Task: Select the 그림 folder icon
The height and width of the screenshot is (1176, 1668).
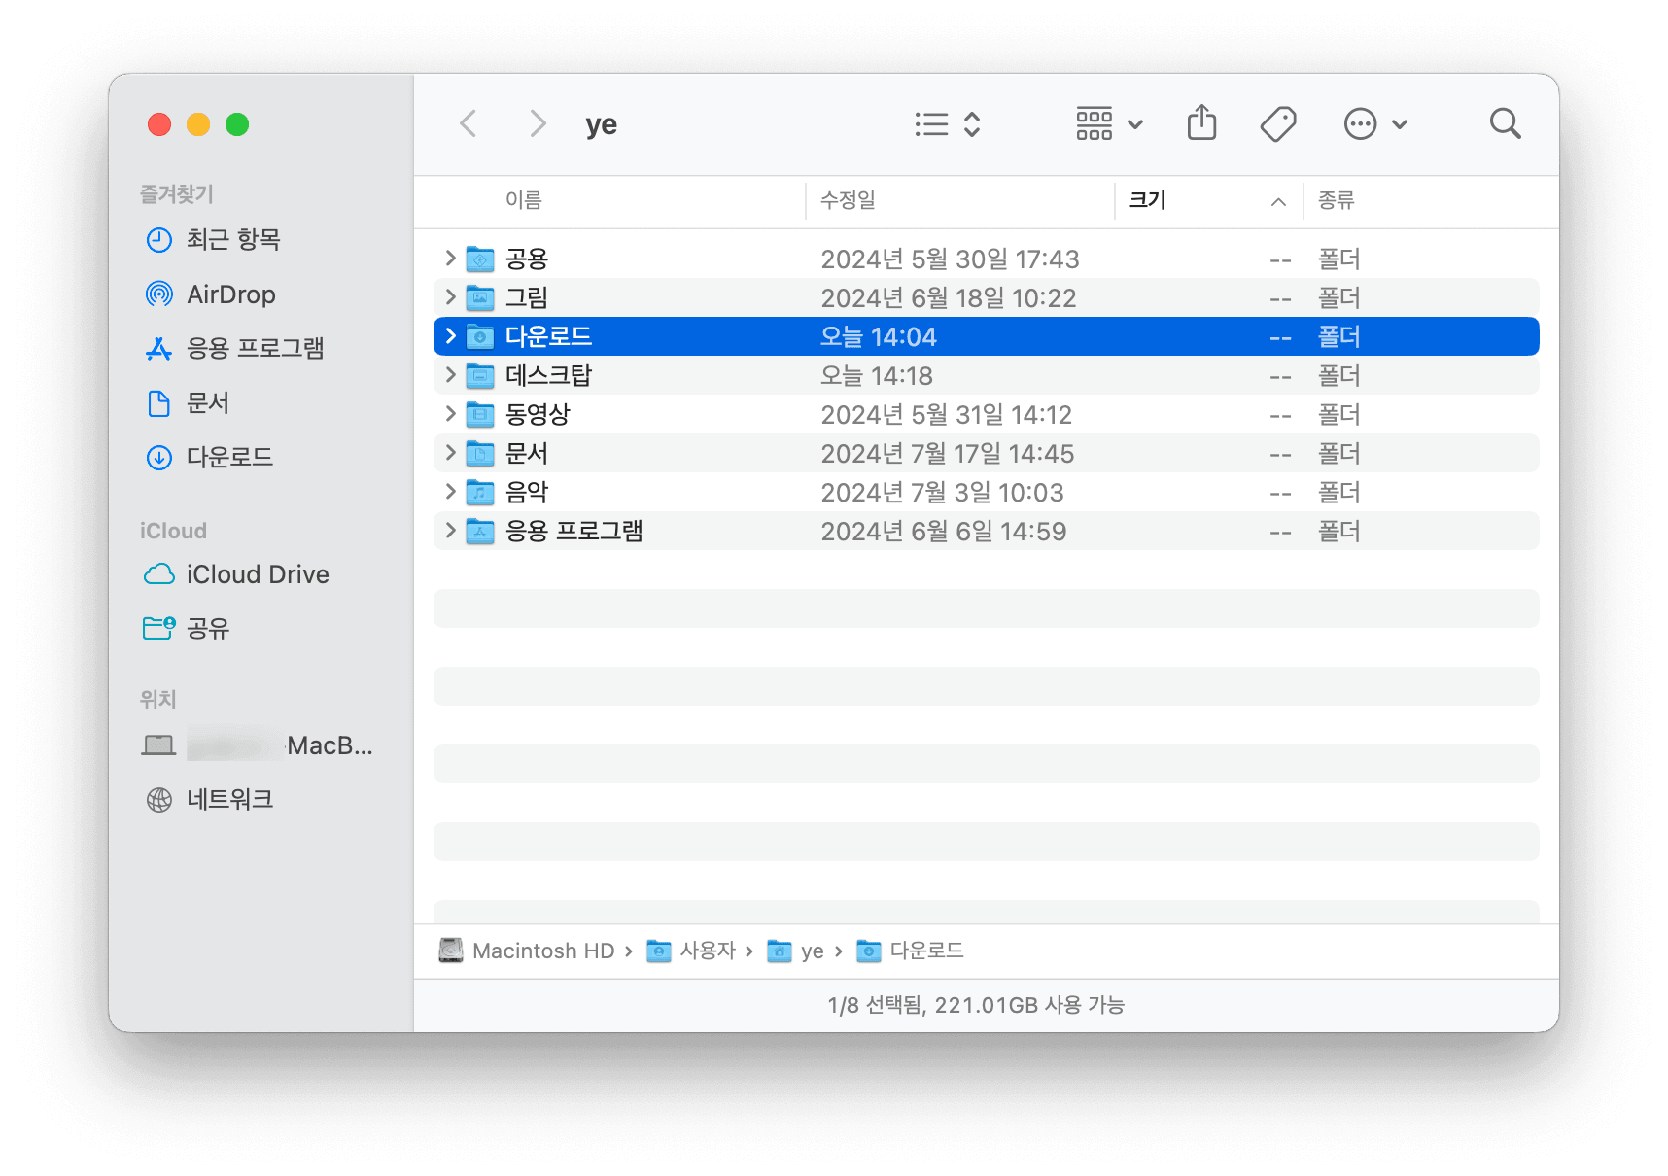Action: (x=480, y=297)
